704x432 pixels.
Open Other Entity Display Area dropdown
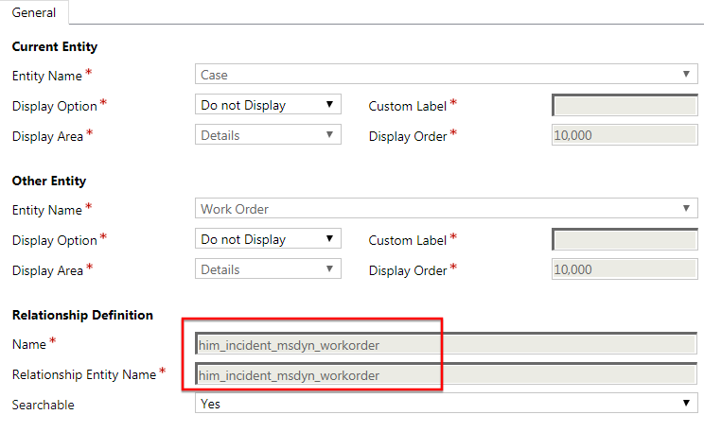click(x=268, y=268)
